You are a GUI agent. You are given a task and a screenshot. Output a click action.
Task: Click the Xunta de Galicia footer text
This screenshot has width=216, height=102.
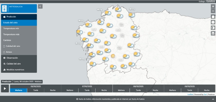(110, 99)
